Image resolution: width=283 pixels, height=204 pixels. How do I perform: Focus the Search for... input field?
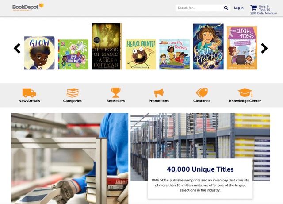[199, 8]
